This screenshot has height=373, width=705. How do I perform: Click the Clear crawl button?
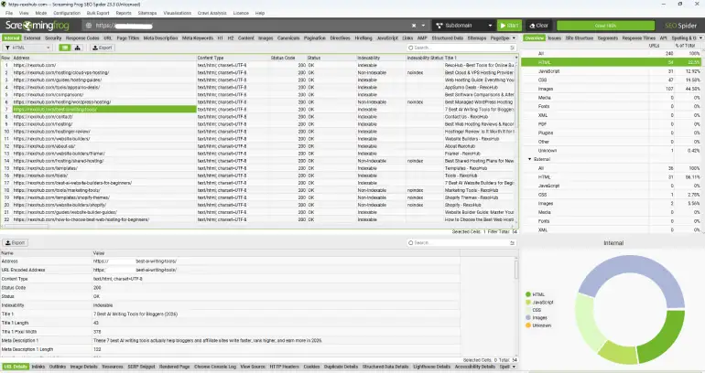[x=539, y=26]
